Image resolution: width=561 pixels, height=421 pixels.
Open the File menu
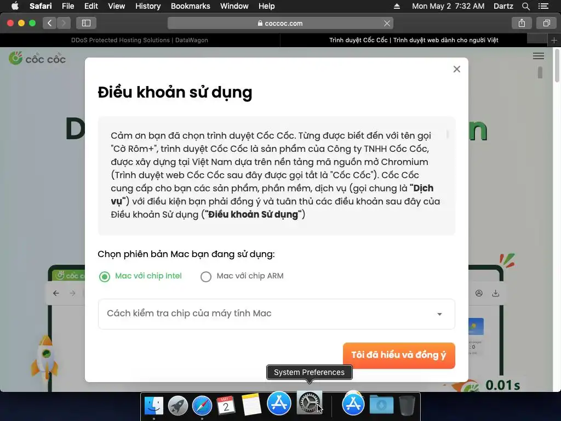coord(67,6)
